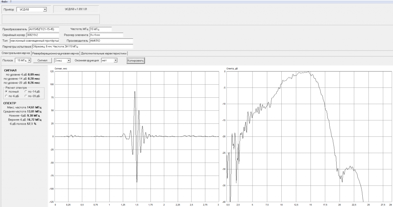Image resolution: width=393 pixels, height=207 pixels.
Task: Click the Преобразователь input field
Action: pos(44,29)
